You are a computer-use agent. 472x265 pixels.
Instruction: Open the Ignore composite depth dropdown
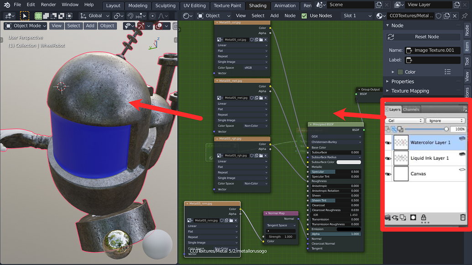[x=446, y=120]
